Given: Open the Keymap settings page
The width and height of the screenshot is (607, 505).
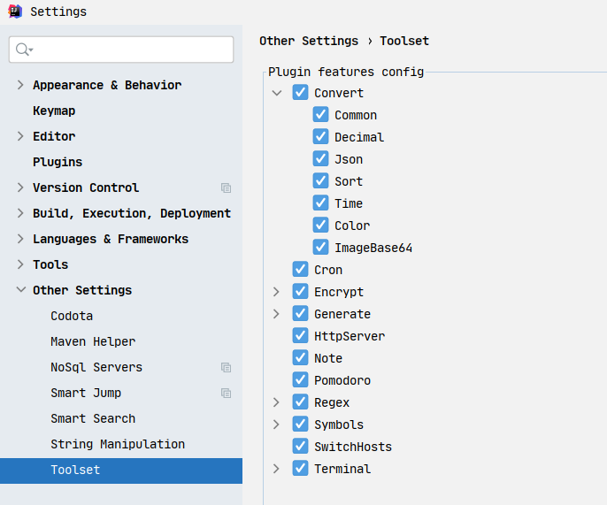Looking at the screenshot, I should 54,111.
